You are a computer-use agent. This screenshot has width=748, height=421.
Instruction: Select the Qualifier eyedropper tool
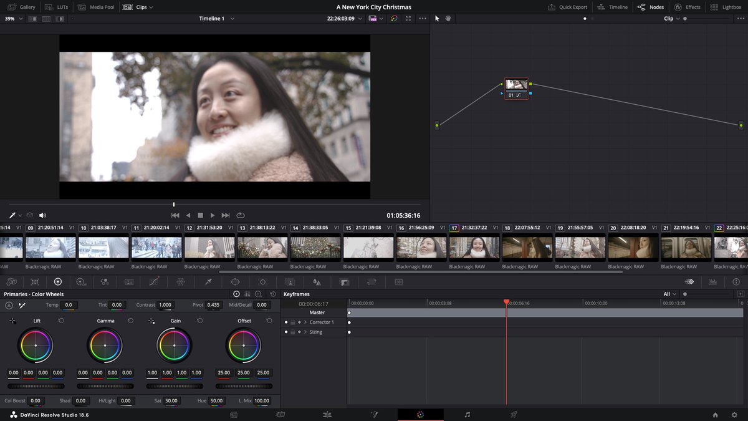pos(209,282)
